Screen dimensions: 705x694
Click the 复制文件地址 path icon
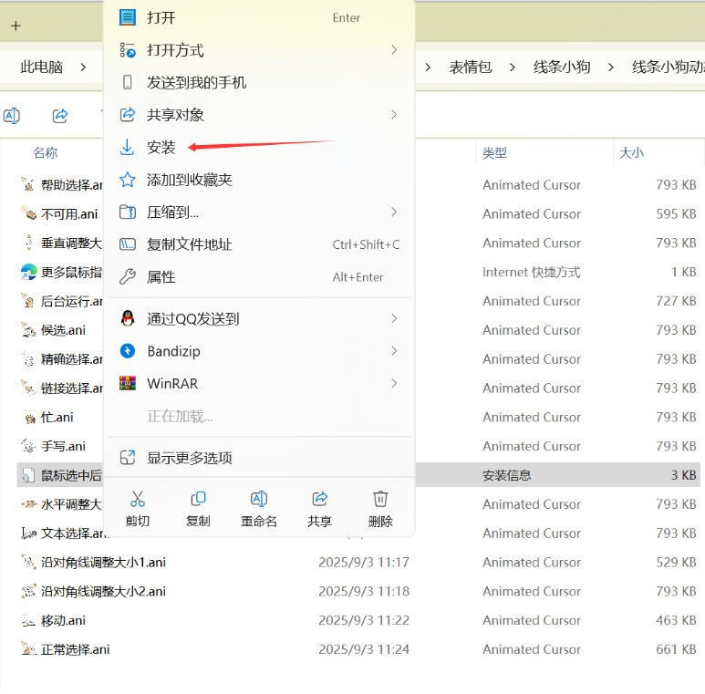pyautogui.click(x=128, y=244)
